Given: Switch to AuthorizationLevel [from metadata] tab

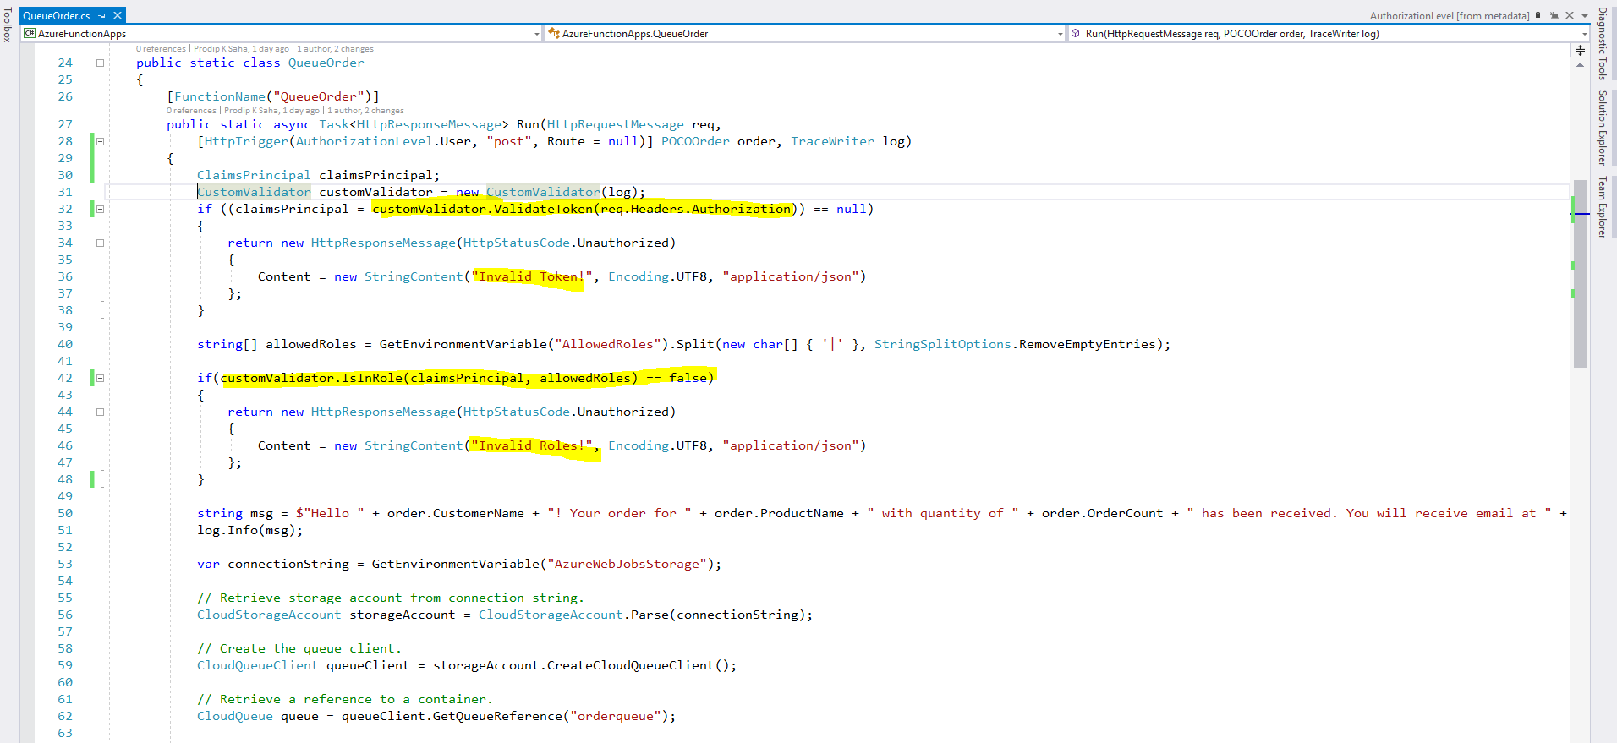Looking at the screenshot, I should (x=1450, y=15).
